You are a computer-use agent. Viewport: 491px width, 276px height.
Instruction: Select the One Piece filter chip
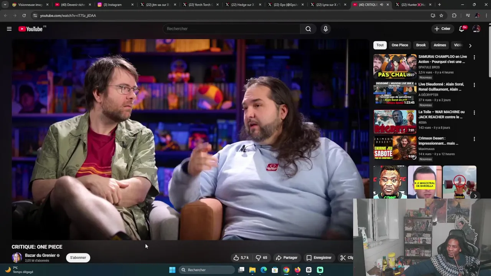(x=400, y=45)
